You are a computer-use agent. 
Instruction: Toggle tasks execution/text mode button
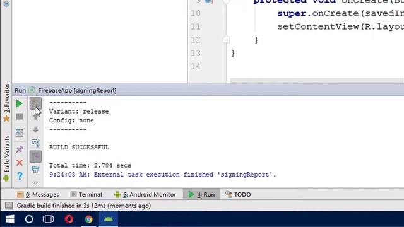click(35, 103)
